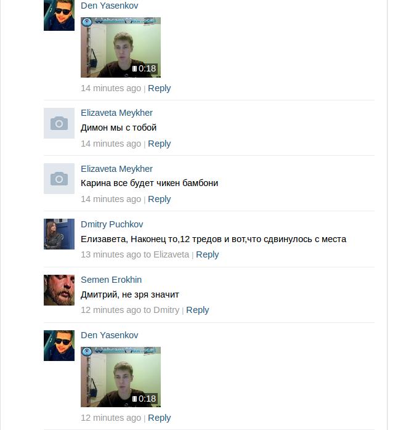Click the 'to Dmitry' reply reference

[x=161, y=310]
